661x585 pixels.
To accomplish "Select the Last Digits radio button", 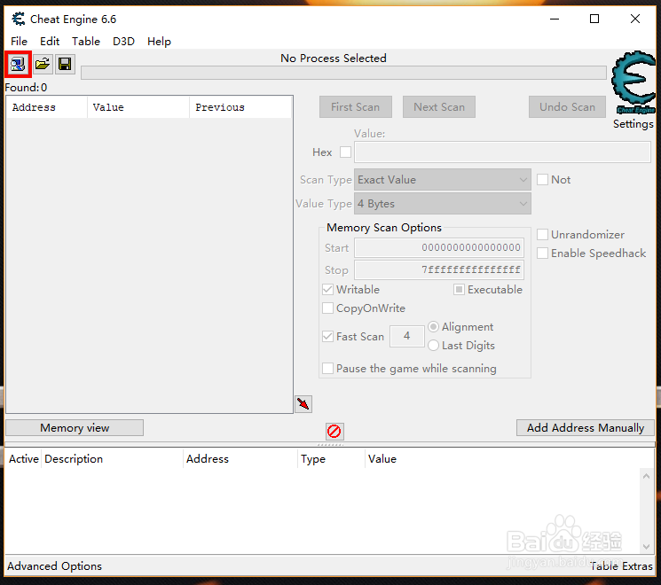I will (433, 346).
